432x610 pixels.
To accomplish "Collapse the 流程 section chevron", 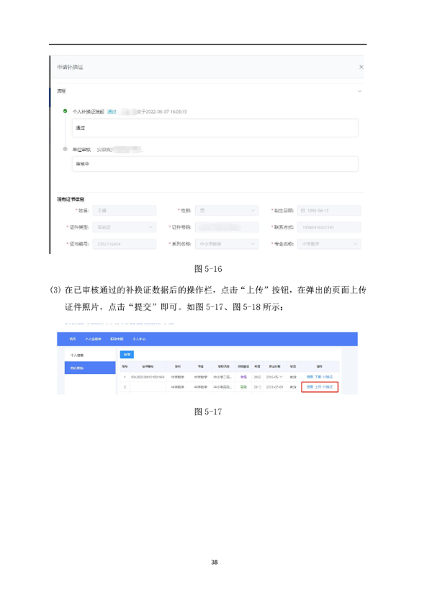I will pyautogui.click(x=360, y=91).
